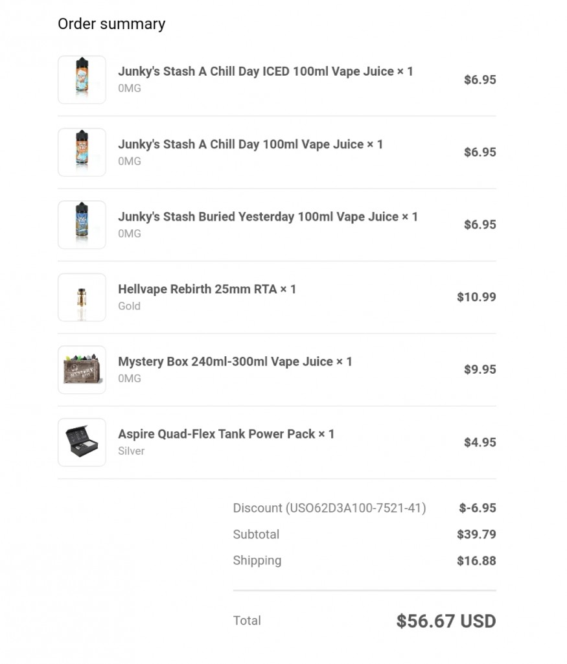Screen dimensions: 567x664
Task: Open the A Chill Day 100ml bottle thumbnail
Action: pos(82,152)
